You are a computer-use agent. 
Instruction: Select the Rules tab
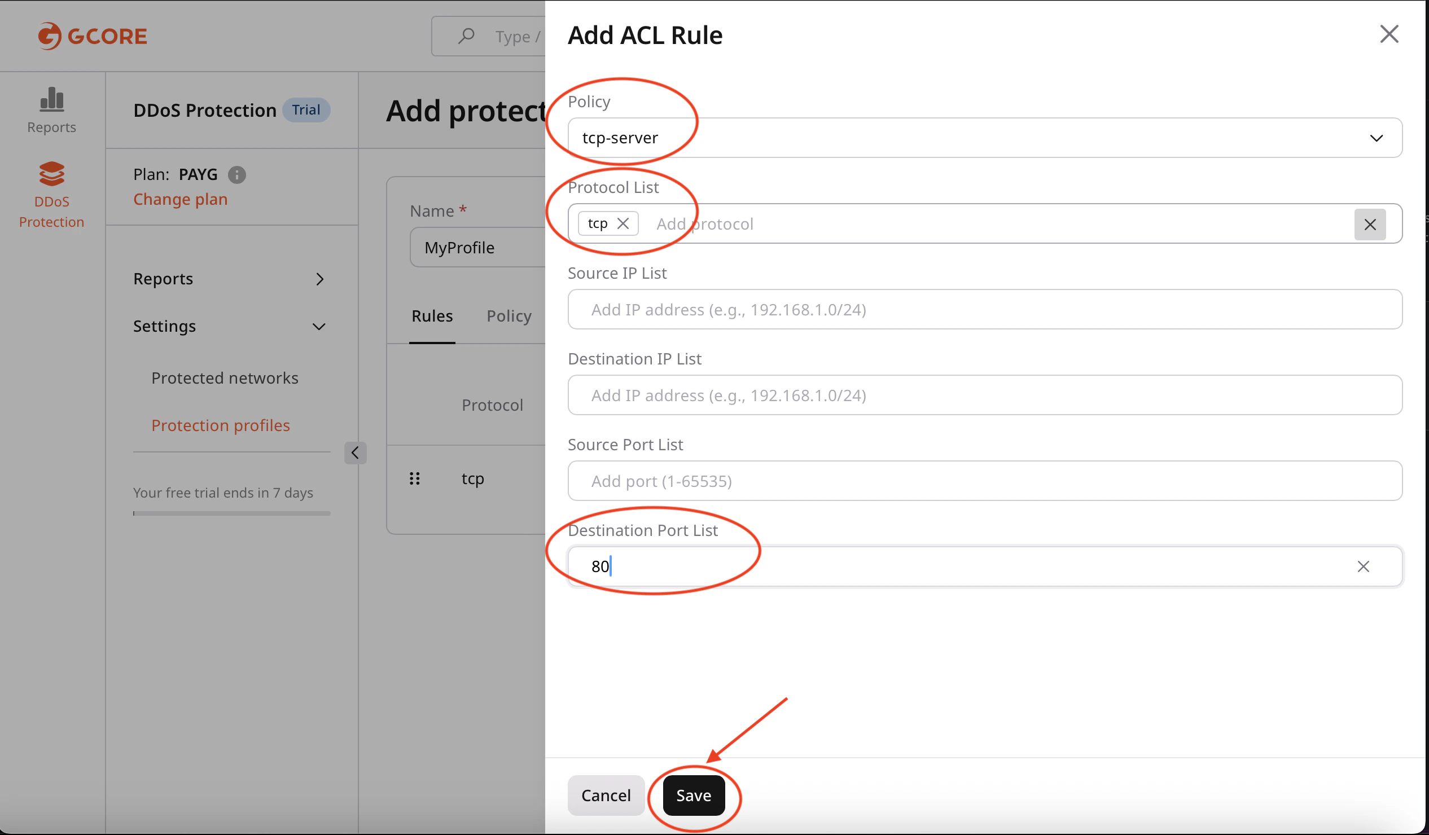[x=432, y=317]
